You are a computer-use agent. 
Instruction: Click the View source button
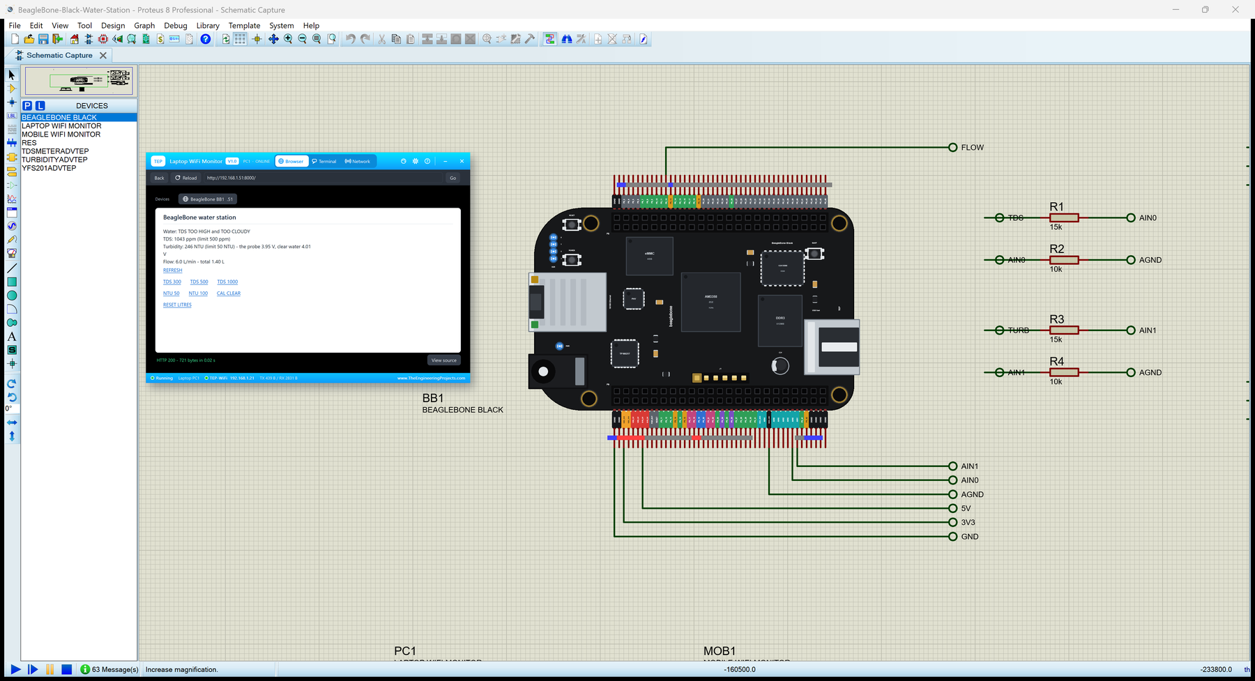tap(444, 360)
